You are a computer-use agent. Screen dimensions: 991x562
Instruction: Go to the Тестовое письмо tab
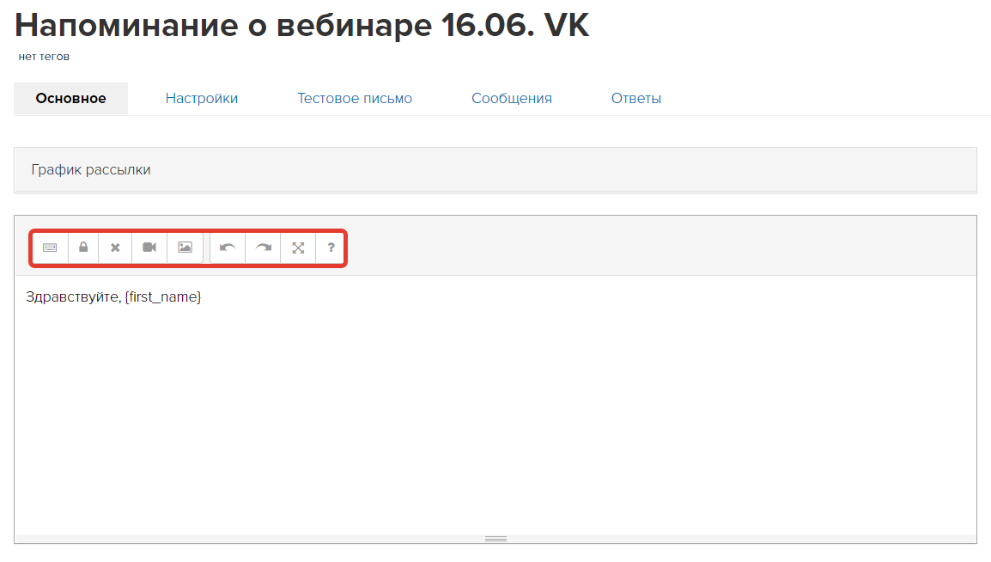pos(355,99)
